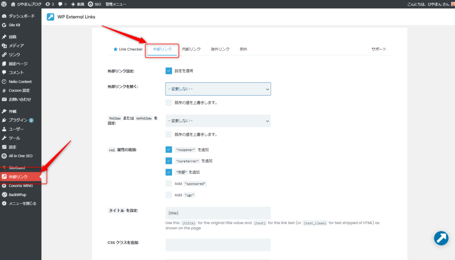The width and height of the screenshot is (455, 260).
Task: Open the プラグイン sidebar menu
Action: click(18, 120)
